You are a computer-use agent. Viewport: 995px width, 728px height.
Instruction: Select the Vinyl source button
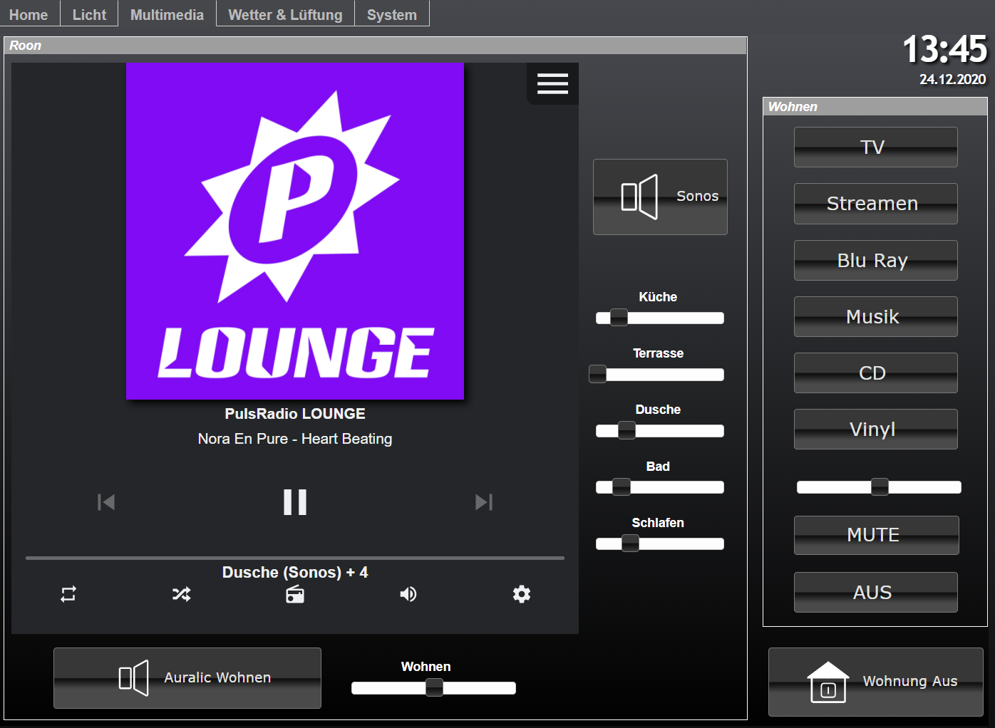click(876, 429)
